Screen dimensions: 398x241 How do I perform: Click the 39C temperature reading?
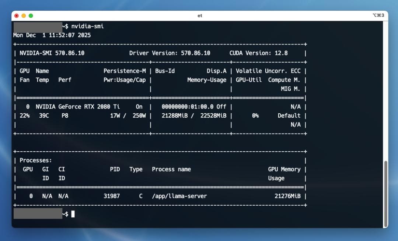pos(44,116)
